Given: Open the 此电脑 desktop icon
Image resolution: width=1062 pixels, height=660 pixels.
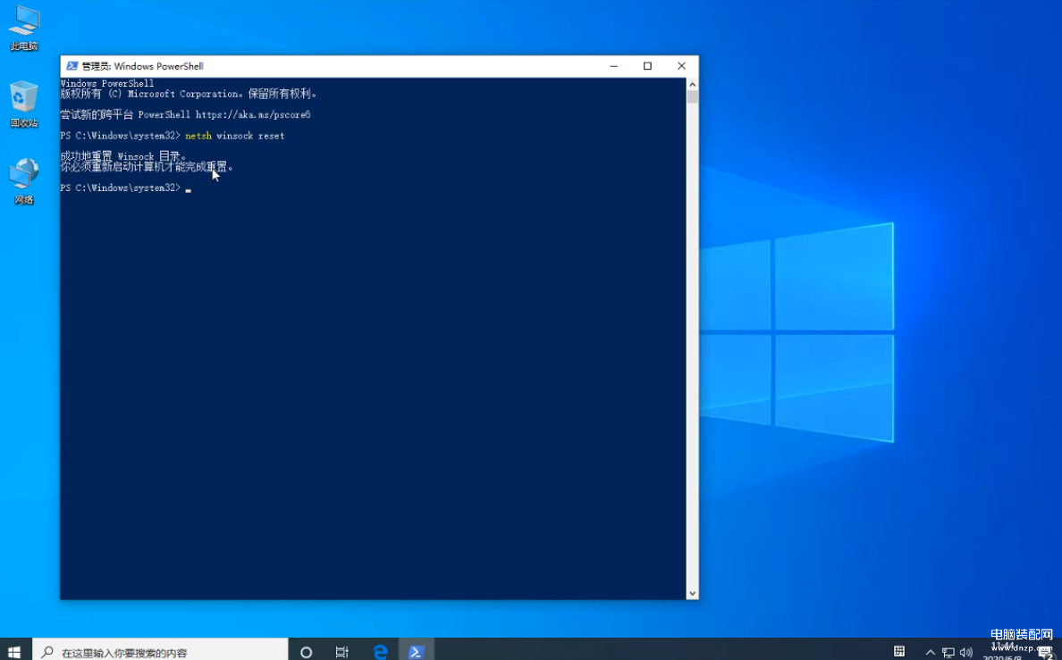Looking at the screenshot, I should pos(24,28).
